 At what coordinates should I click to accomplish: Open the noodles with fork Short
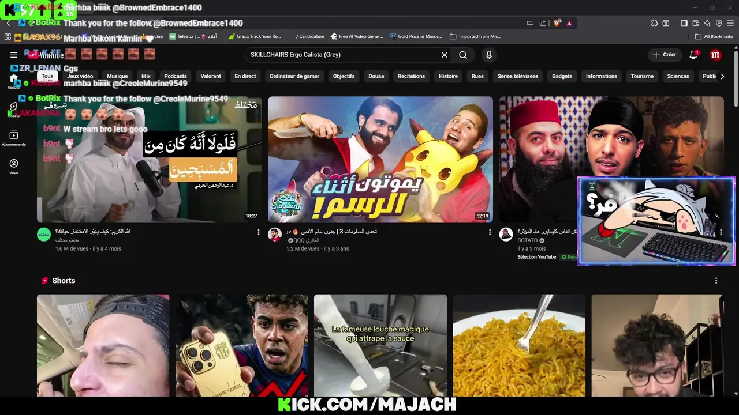coord(519,345)
